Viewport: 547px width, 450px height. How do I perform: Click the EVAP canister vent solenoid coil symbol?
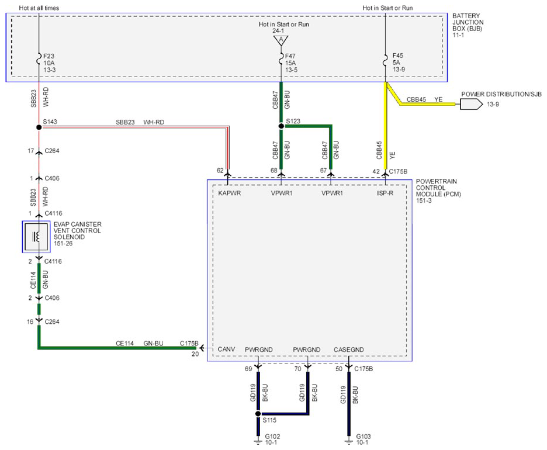[x=36, y=237]
